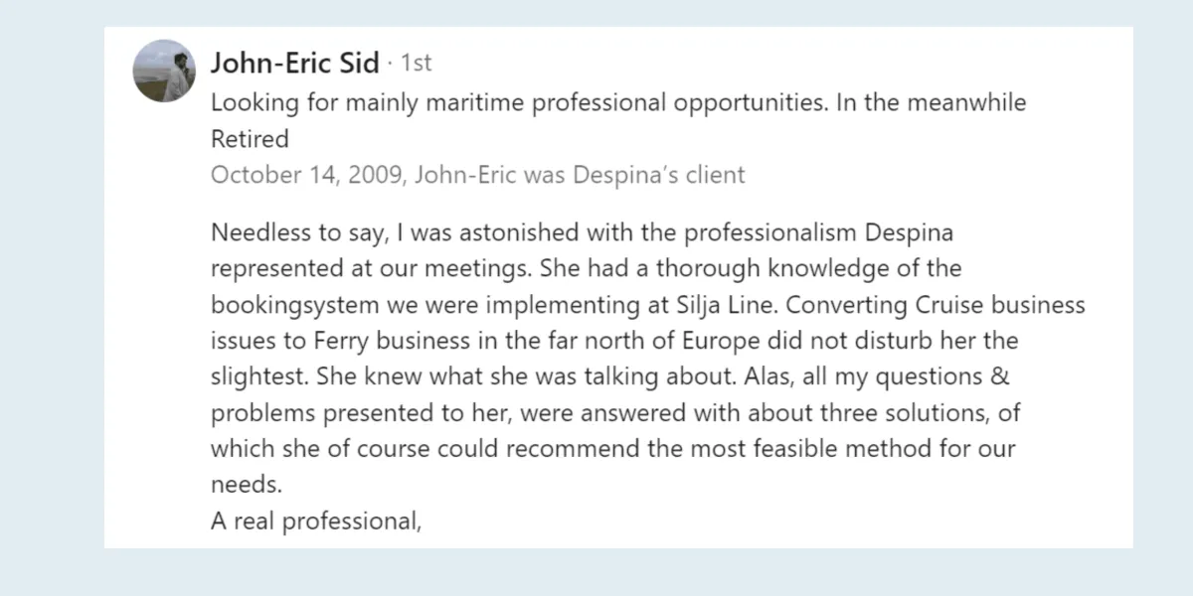Click the word "needs." ending the paragraph
This screenshot has width=1193, height=596.
coord(247,485)
